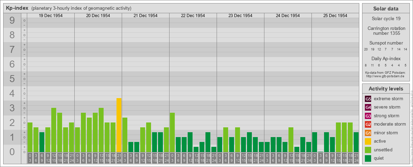Click the 20 Dec 1954 date header

98,16
